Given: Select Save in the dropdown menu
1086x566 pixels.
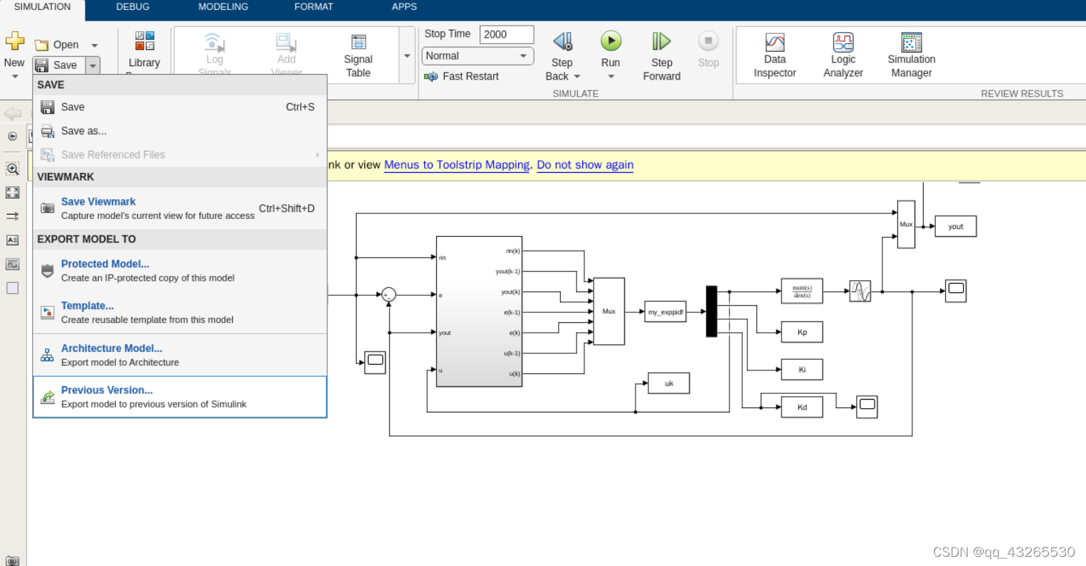Looking at the screenshot, I should point(180,107).
